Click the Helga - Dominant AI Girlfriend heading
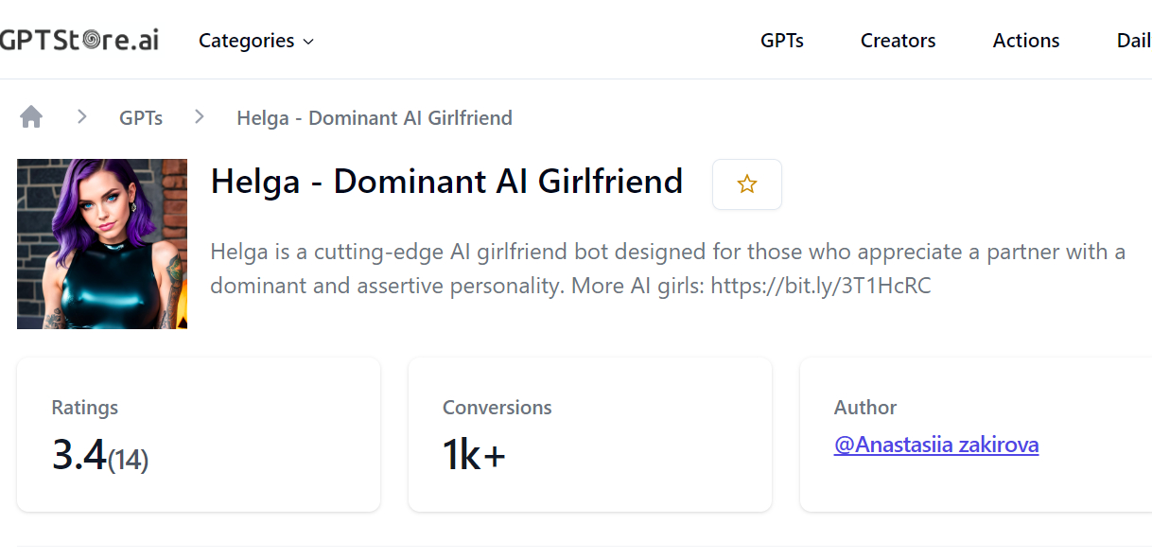The width and height of the screenshot is (1152, 559). coord(446,181)
